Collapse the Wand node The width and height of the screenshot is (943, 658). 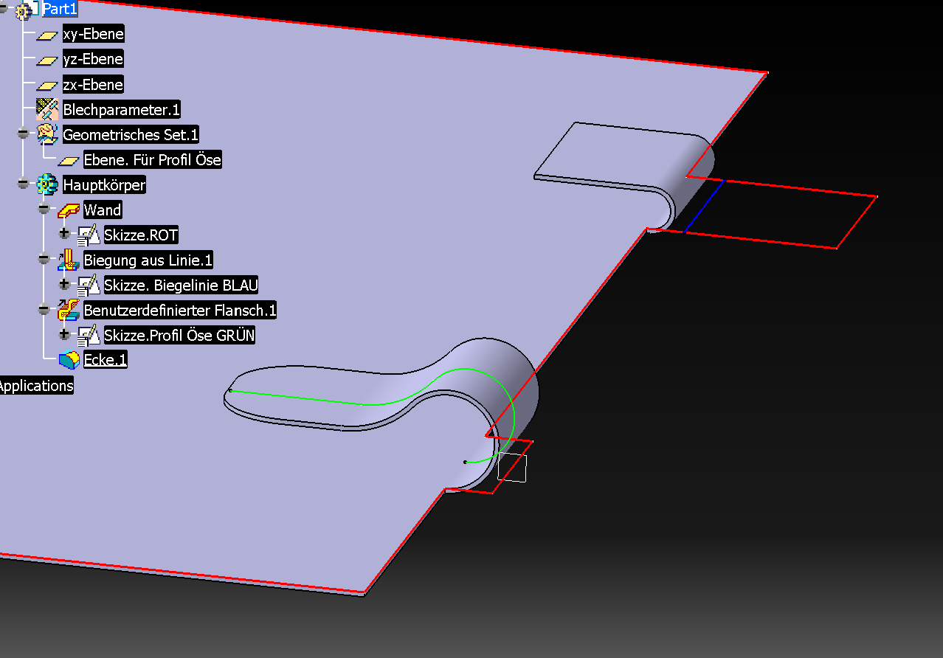pos(44,209)
